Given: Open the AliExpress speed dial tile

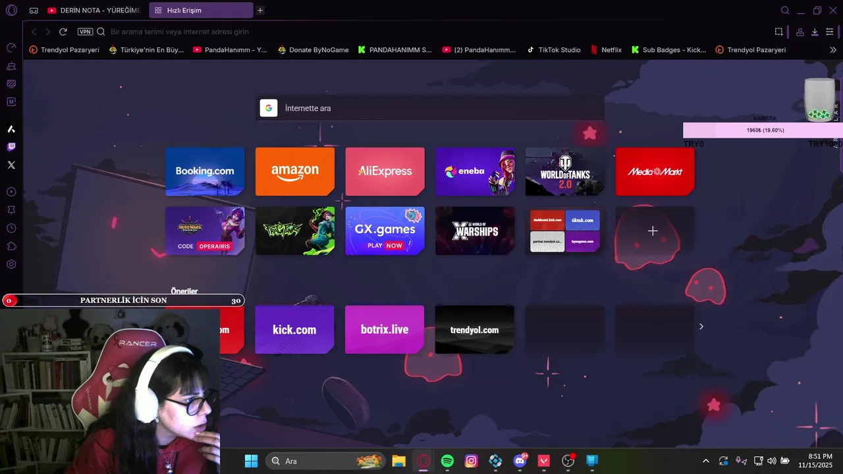Looking at the screenshot, I should [385, 171].
